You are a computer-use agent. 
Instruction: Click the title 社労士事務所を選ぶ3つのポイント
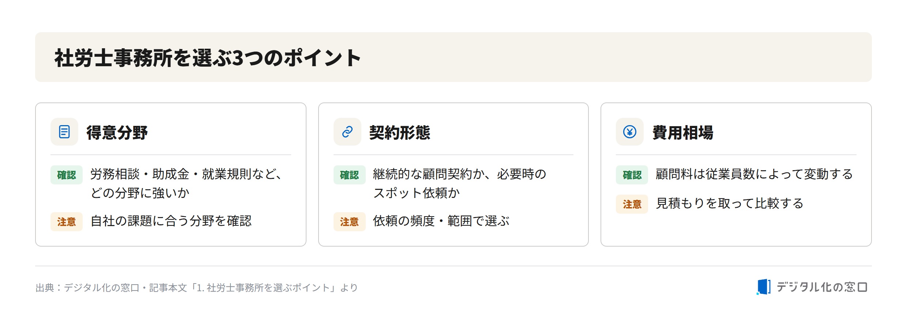pyautogui.click(x=208, y=58)
